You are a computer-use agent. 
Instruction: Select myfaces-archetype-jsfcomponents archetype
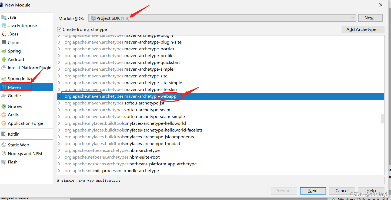[x=220, y=137]
